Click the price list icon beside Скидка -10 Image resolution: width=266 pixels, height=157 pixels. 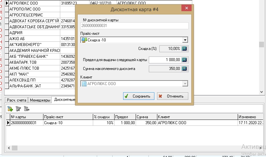coord(84,40)
